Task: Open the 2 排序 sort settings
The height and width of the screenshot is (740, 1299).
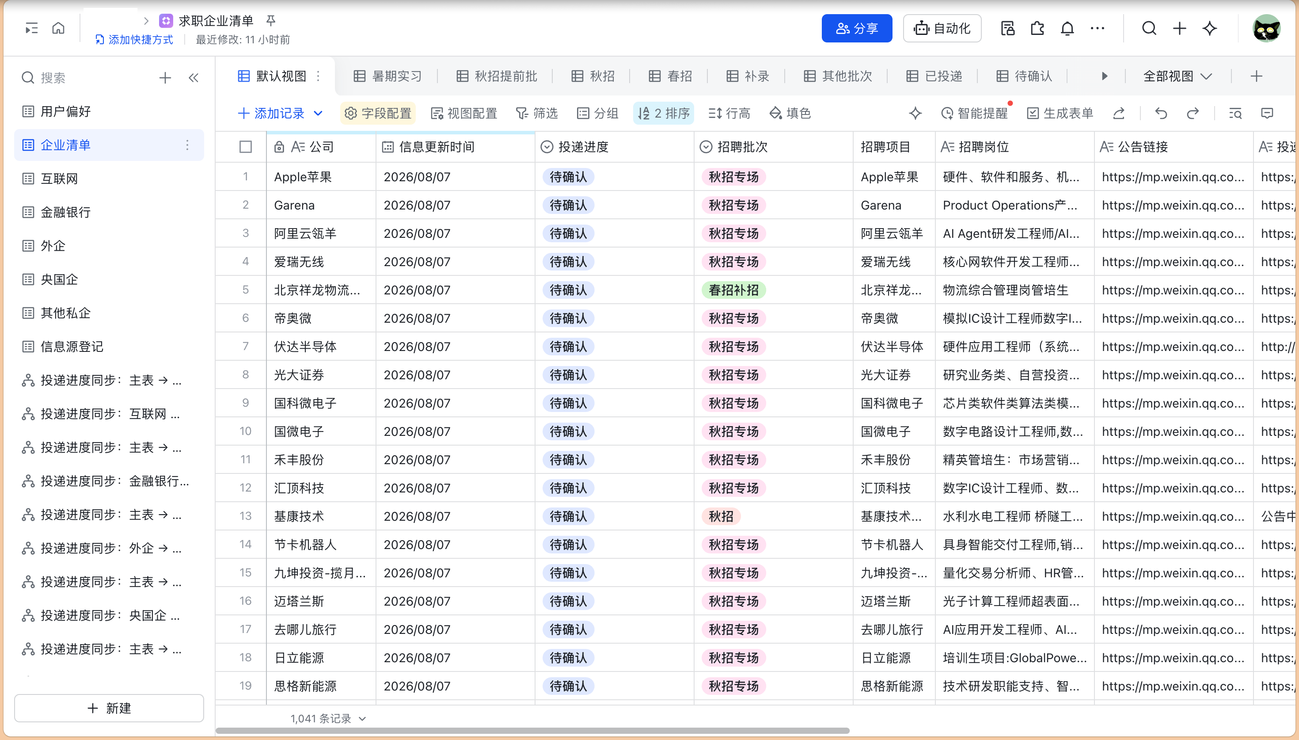Action: tap(664, 113)
